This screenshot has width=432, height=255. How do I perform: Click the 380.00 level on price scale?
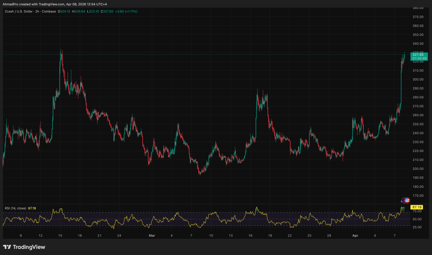[x=418, y=8]
